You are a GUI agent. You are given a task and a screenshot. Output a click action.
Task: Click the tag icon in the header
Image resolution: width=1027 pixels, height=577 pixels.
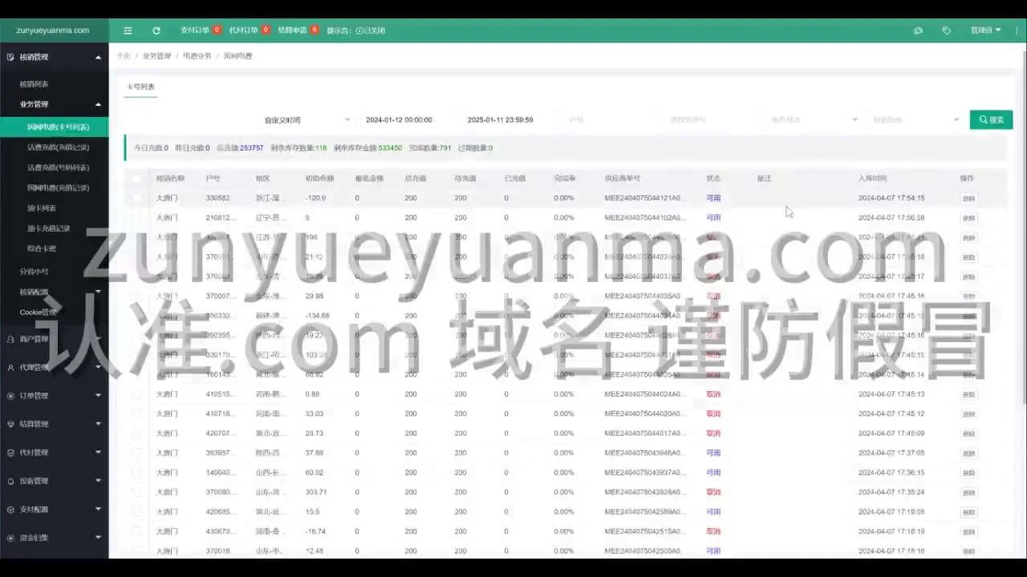click(x=947, y=30)
